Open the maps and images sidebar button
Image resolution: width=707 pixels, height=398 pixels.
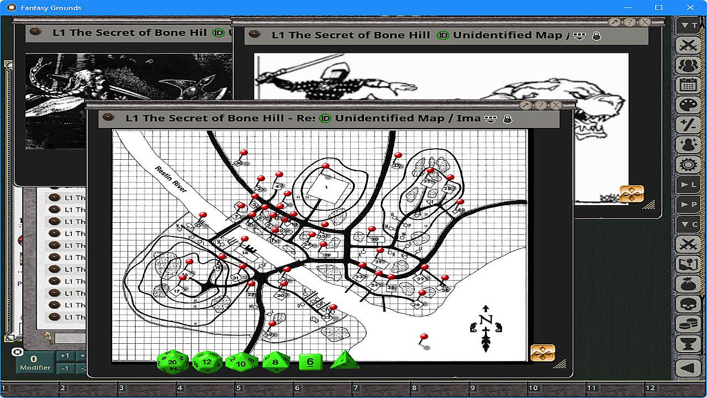click(x=688, y=264)
